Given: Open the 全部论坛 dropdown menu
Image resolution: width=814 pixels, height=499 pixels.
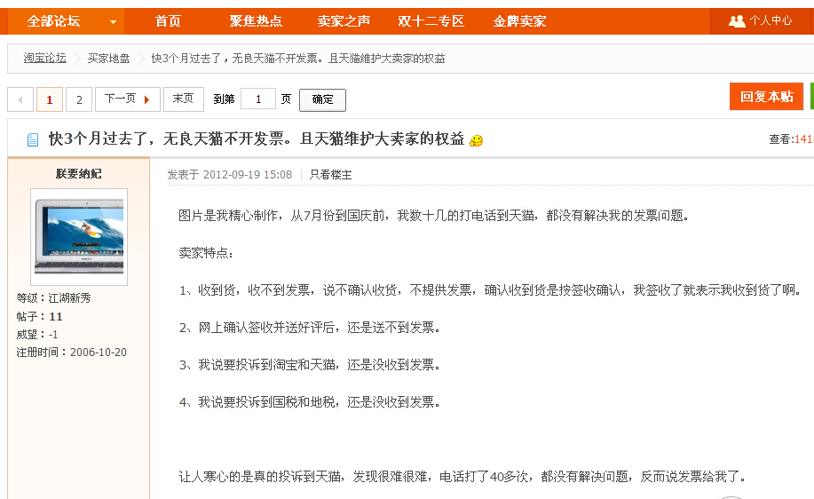Looking at the screenshot, I should tap(66, 21).
